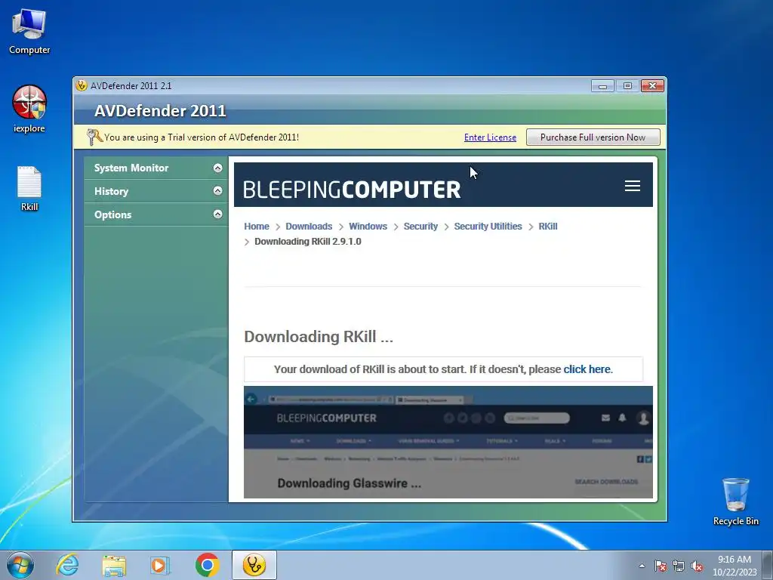Open System Monitor panel label
773x580 pixels.
[x=131, y=168]
